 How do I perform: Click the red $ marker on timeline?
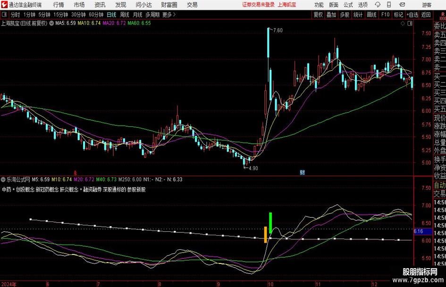(x=75, y=173)
